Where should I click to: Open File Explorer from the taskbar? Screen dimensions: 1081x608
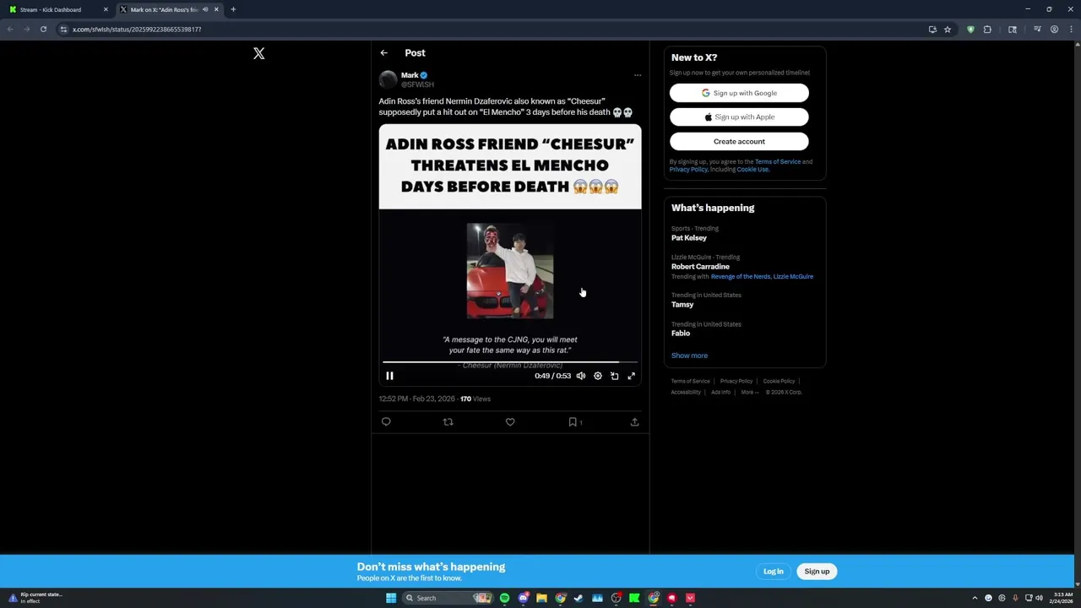pos(541,598)
